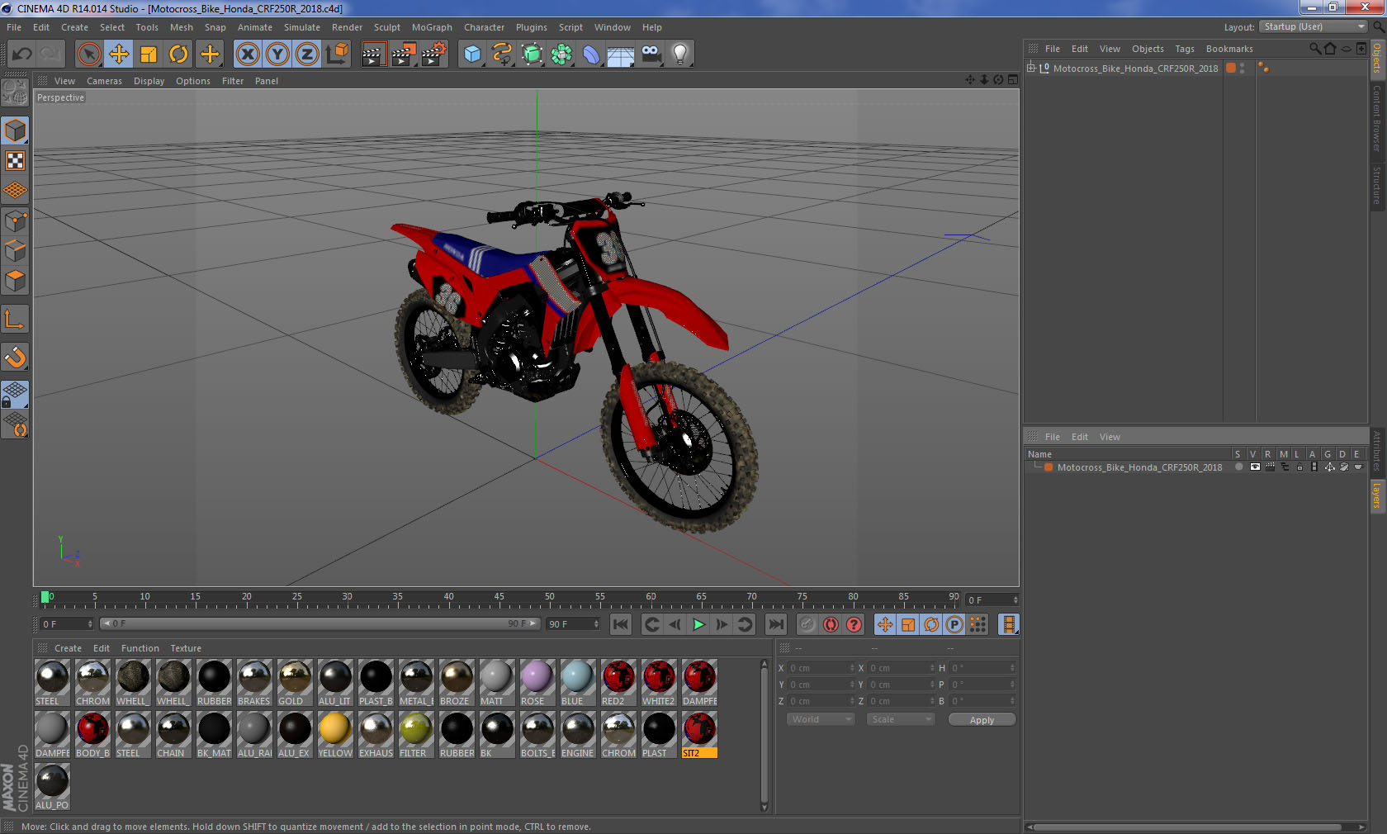Open the spline pen tools icon
Image resolution: width=1387 pixels, height=834 pixels.
(x=502, y=54)
